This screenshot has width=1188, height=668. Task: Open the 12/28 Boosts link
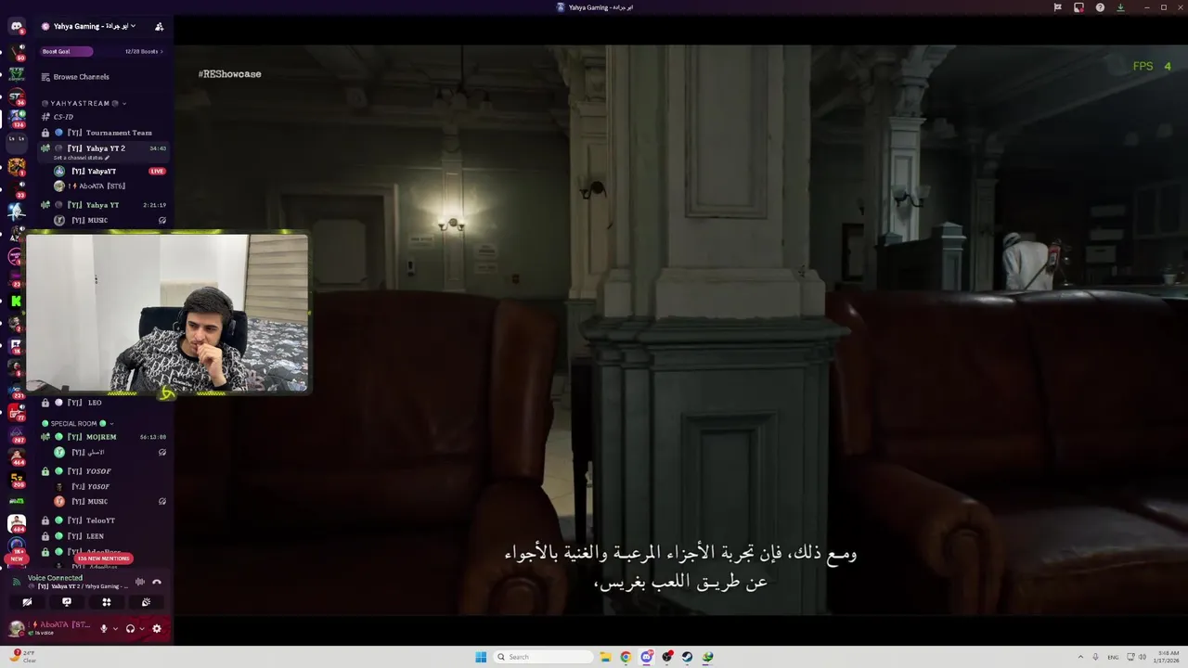144,52
